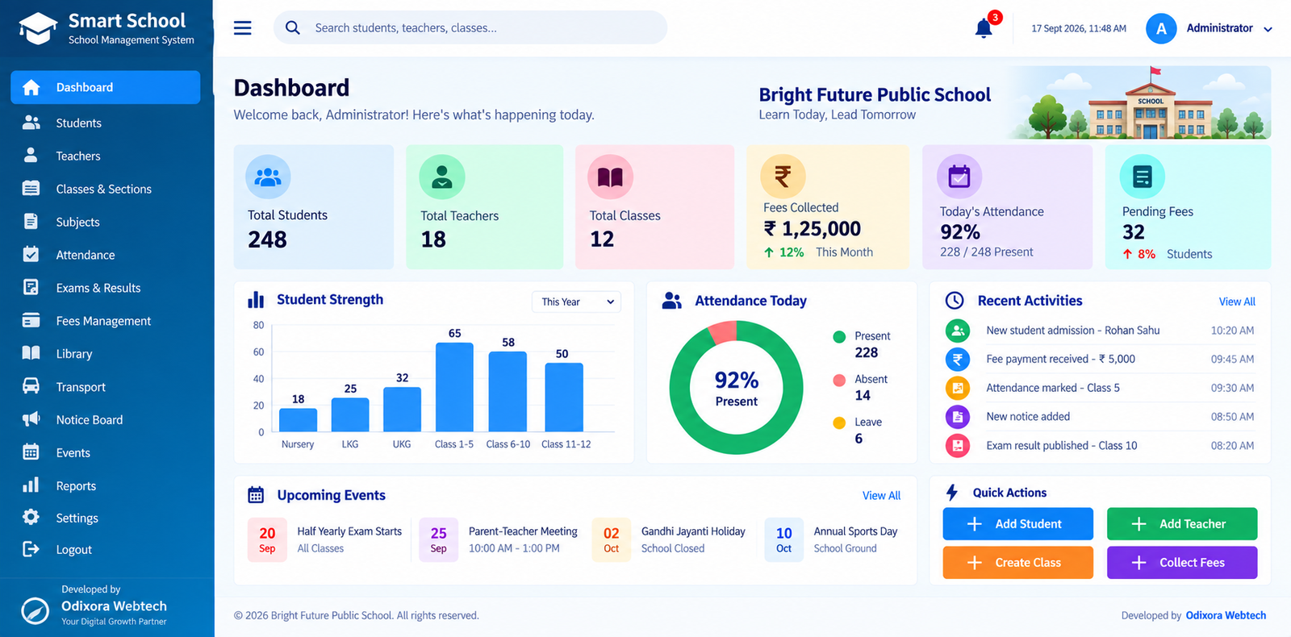This screenshot has height=637, width=1291.
Task: Click the Smart School graduation cap logo
Action: [x=38, y=28]
